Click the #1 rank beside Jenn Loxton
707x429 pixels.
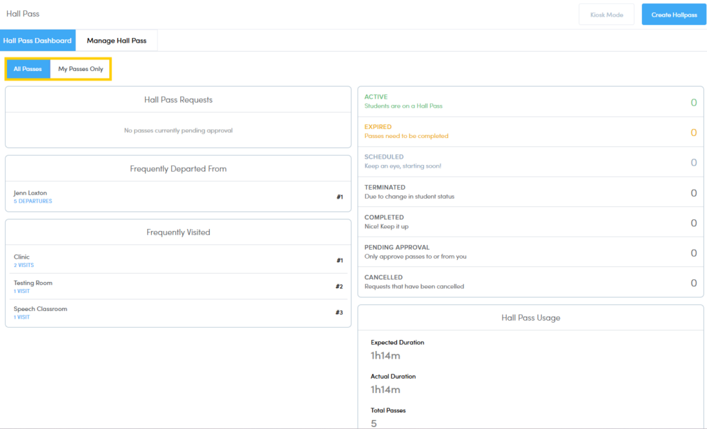(x=340, y=197)
